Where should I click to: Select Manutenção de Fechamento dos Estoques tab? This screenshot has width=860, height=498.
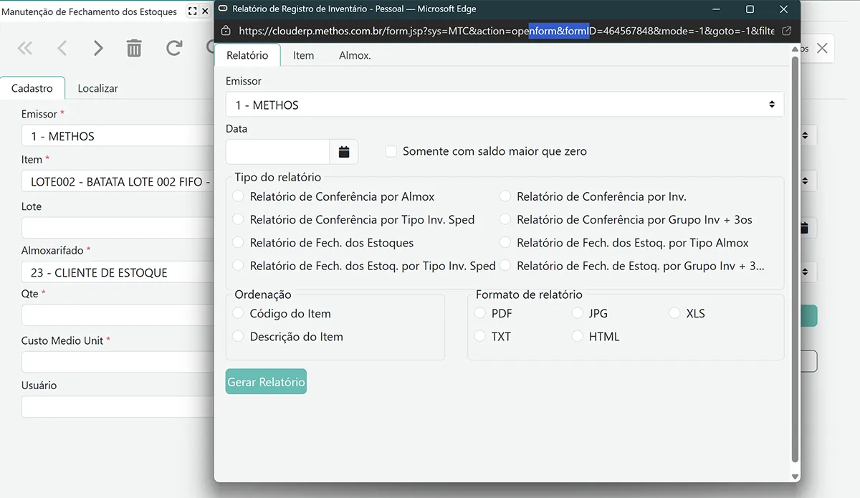pyautogui.click(x=89, y=11)
